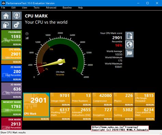Screen dimensions: 162x135
Task: Click the small gauge view icon
Action: 27,34
